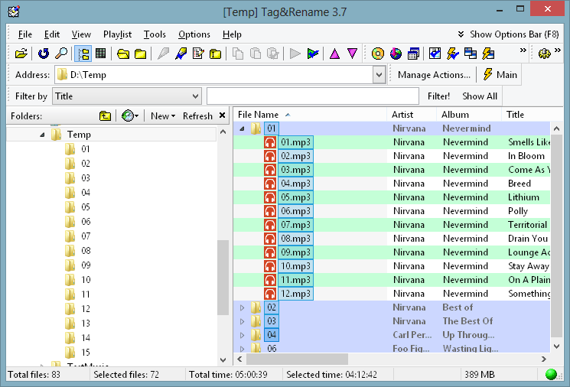Expand the 03 folder row in file list
The width and height of the screenshot is (570, 387).
242,321
